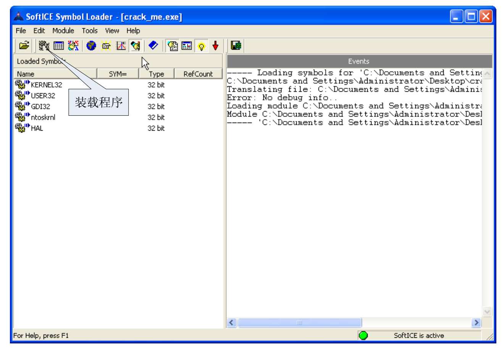
Task: Click the yellow flashing label toolbar icon
Action: click(106, 46)
